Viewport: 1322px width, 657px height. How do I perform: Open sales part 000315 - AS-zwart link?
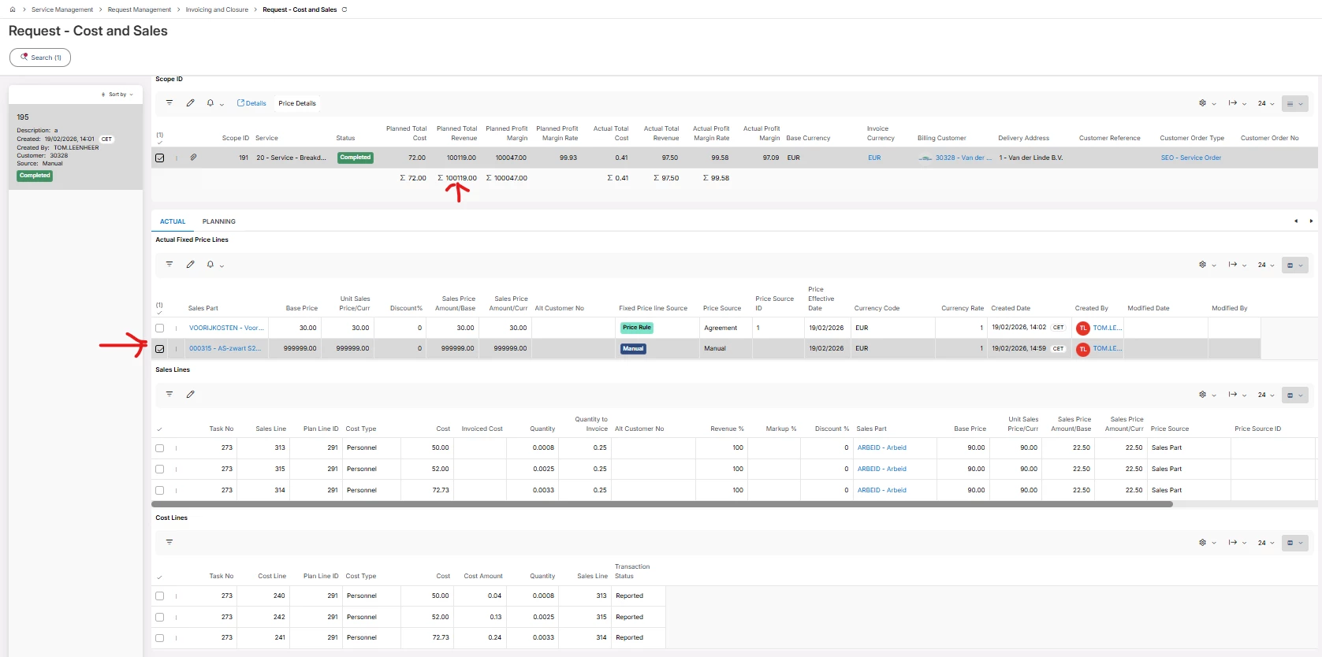pyautogui.click(x=225, y=348)
